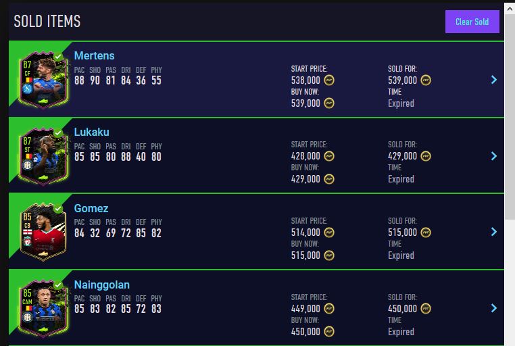Click the green sold checkmark on Mertens
Viewport: 515px width, 346px height.
[58, 57]
